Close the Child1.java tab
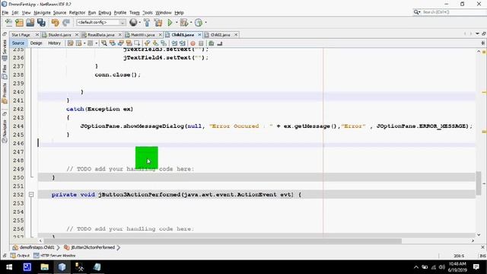 [x=199, y=35]
